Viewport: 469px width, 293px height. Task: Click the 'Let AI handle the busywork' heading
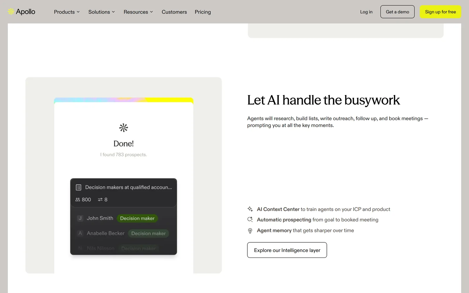[x=323, y=100]
